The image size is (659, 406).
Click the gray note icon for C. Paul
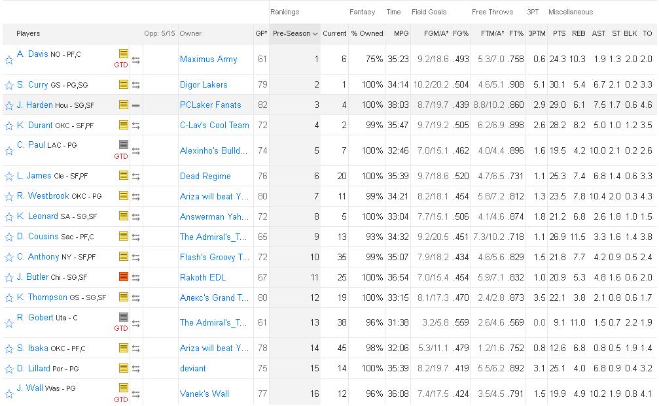[x=123, y=145]
